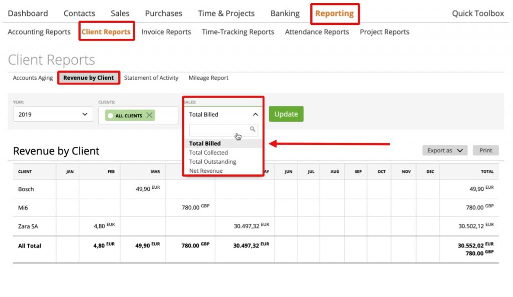Collapse the Sales dropdown chevron
The height and width of the screenshot is (297, 513).
point(255,114)
